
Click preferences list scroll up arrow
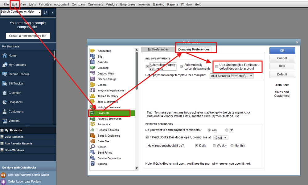[x=137, y=50]
